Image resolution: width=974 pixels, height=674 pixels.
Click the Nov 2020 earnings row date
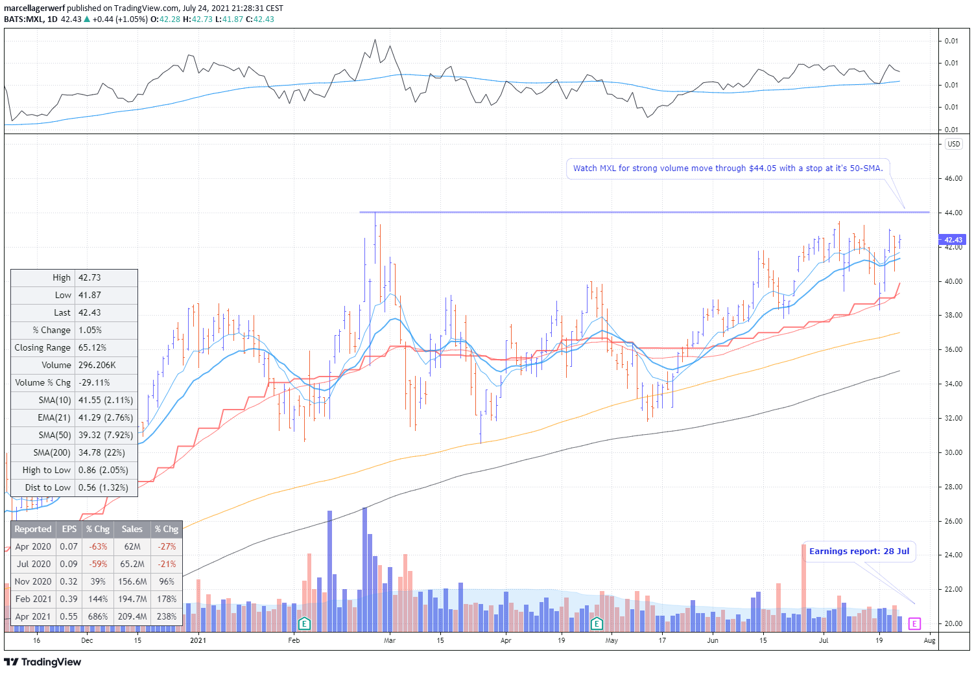33,581
